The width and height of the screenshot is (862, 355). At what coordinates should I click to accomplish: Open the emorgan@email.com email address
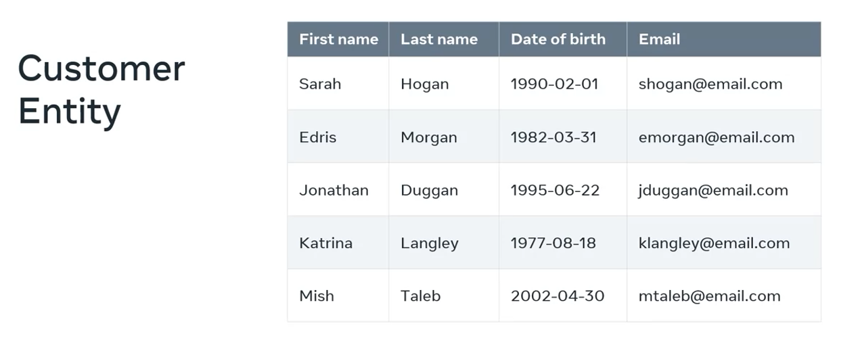click(716, 137)
